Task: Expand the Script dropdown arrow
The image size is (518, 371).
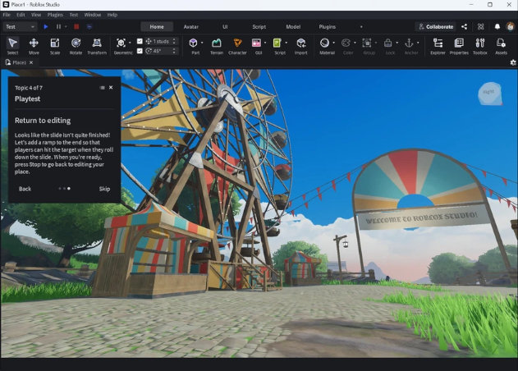Action: 286,43
